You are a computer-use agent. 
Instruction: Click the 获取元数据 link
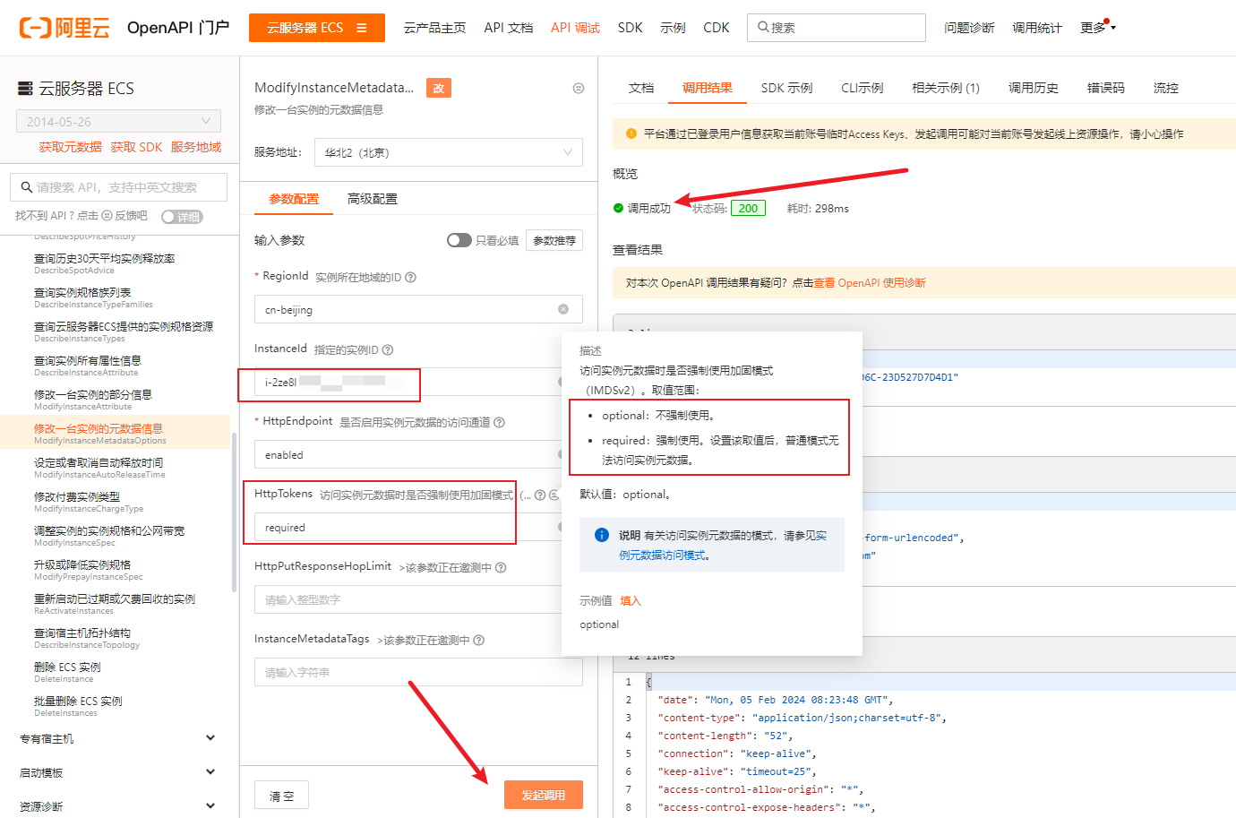click(x=70, y=147)
